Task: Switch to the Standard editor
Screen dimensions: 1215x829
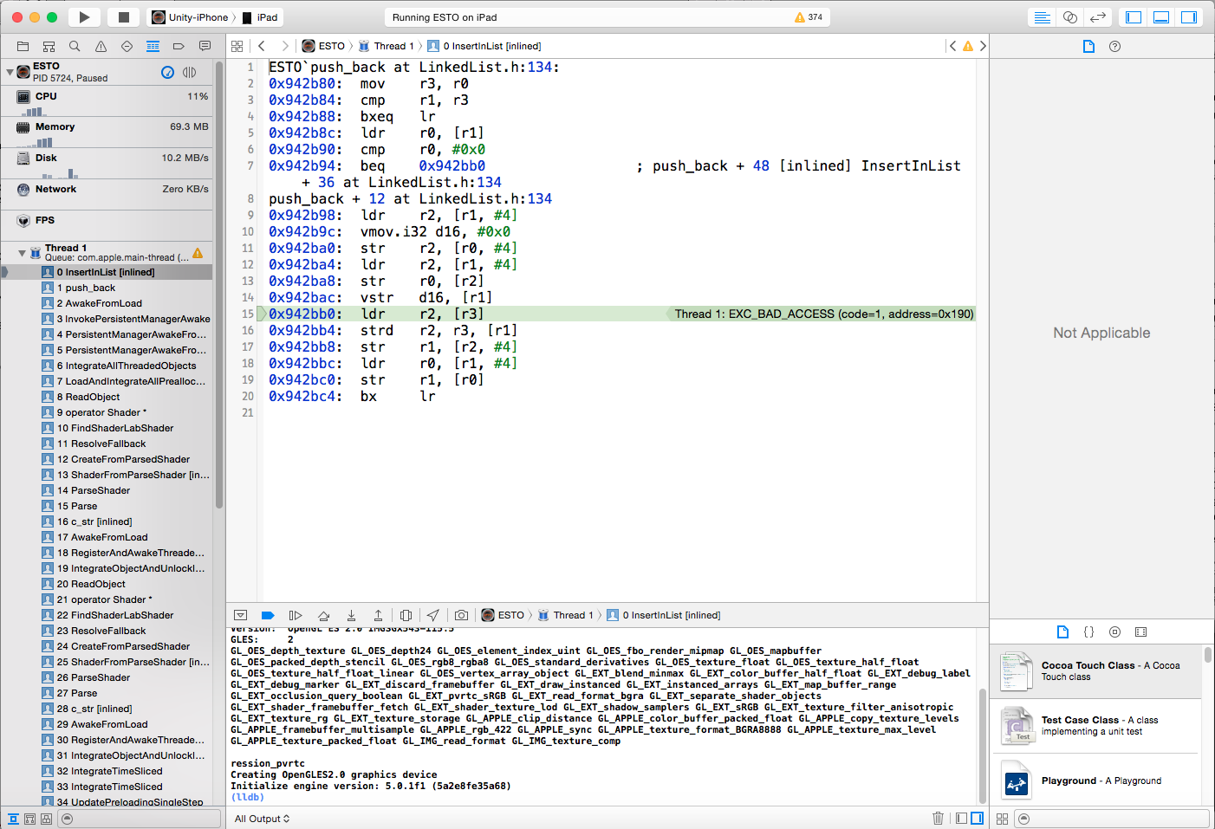Action: click(x=1043, y=17)
